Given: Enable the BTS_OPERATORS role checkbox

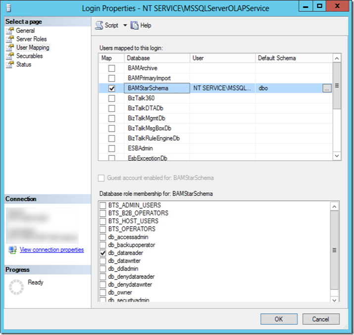Looking at the screenshot, I should [102, 229].
